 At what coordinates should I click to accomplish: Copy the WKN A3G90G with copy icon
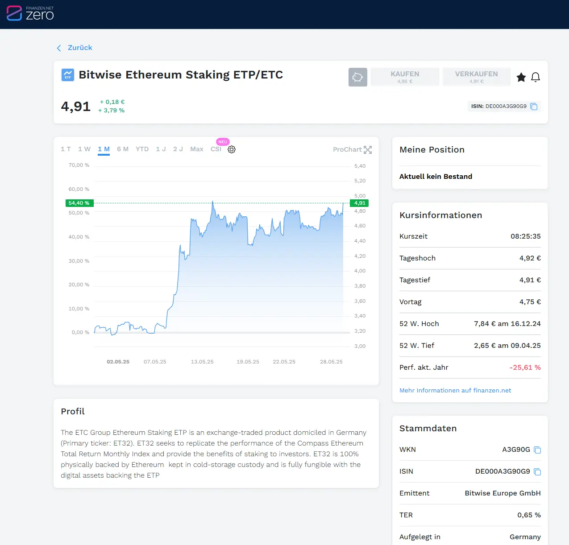point(537,450)
